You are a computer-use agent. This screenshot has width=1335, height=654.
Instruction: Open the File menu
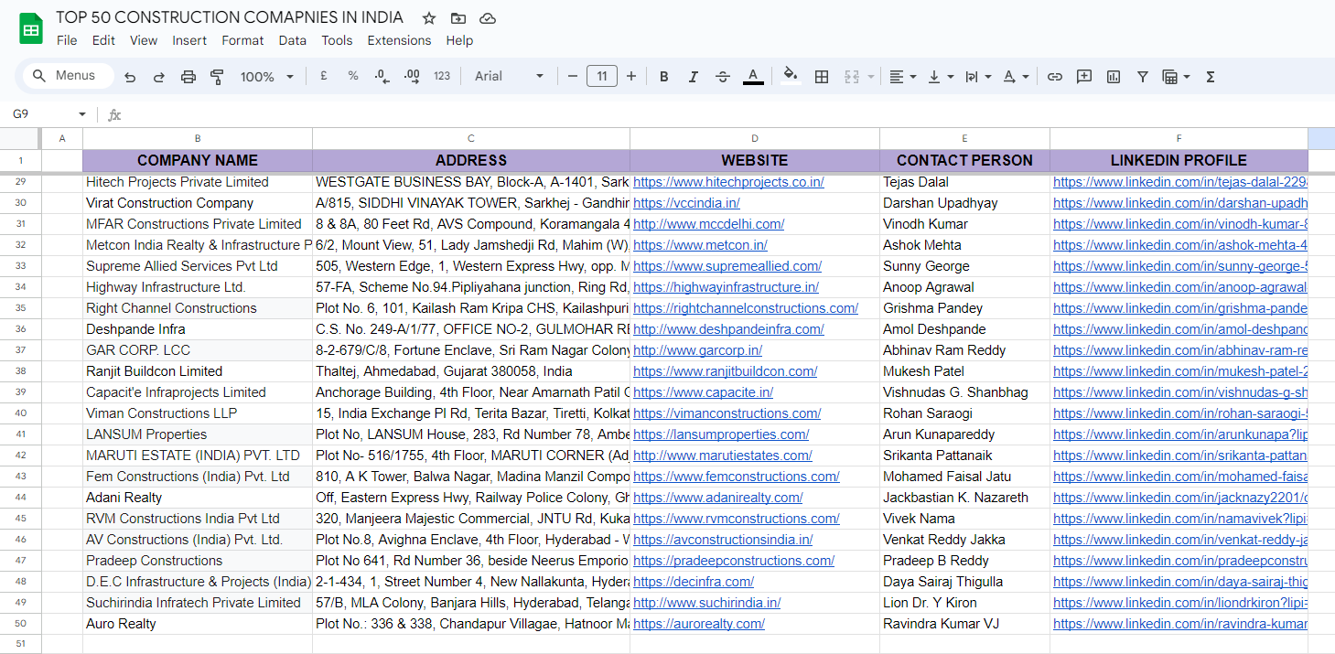click(x=67, y=40)
